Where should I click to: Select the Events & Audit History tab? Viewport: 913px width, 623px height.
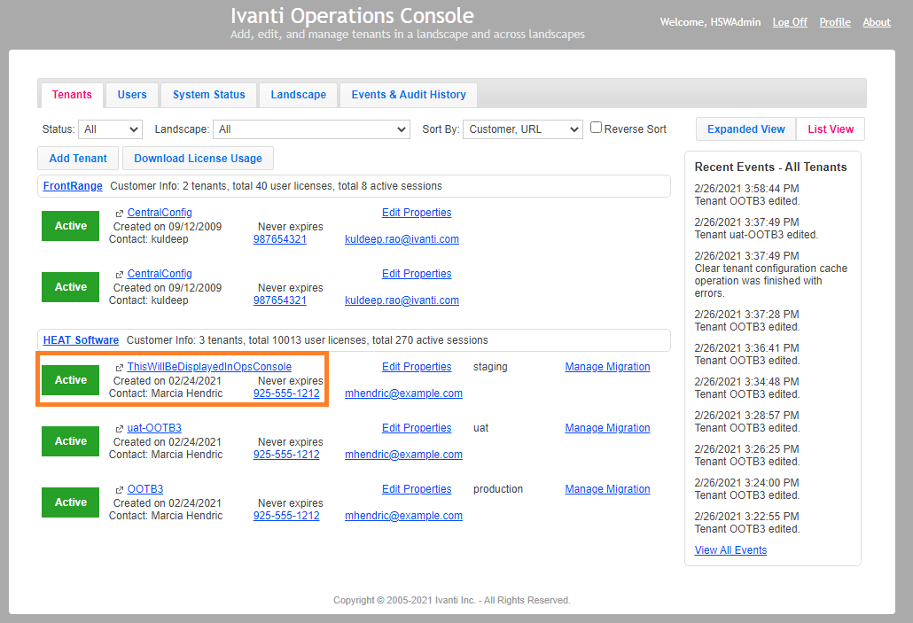pos(408,95)
